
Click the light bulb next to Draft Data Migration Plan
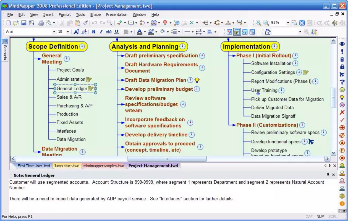[x=197, y=80]
